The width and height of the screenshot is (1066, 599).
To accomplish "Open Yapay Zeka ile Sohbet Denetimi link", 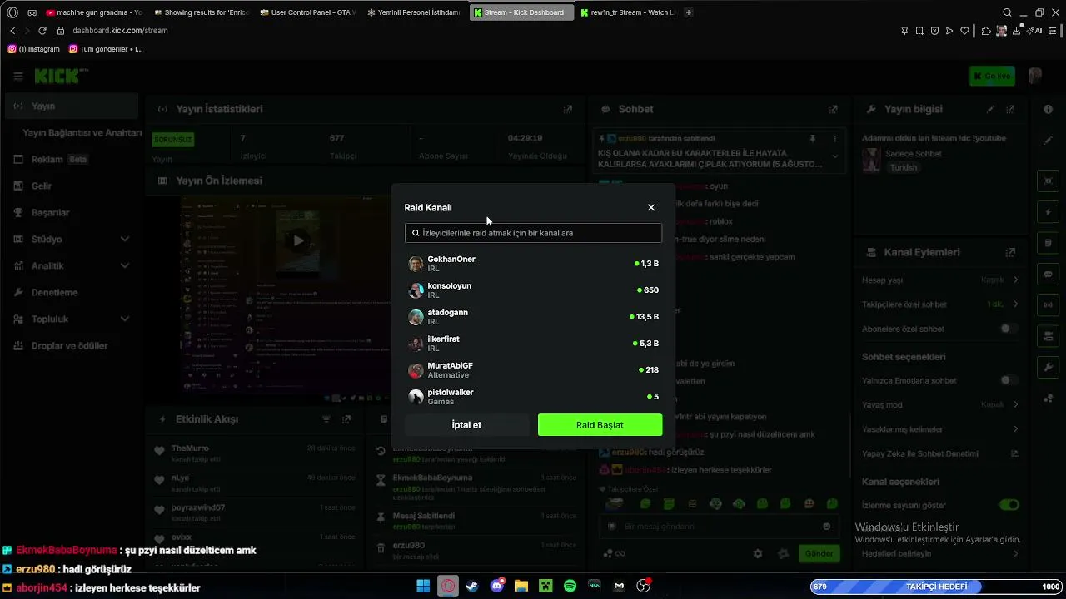I will coord(1014,454).
